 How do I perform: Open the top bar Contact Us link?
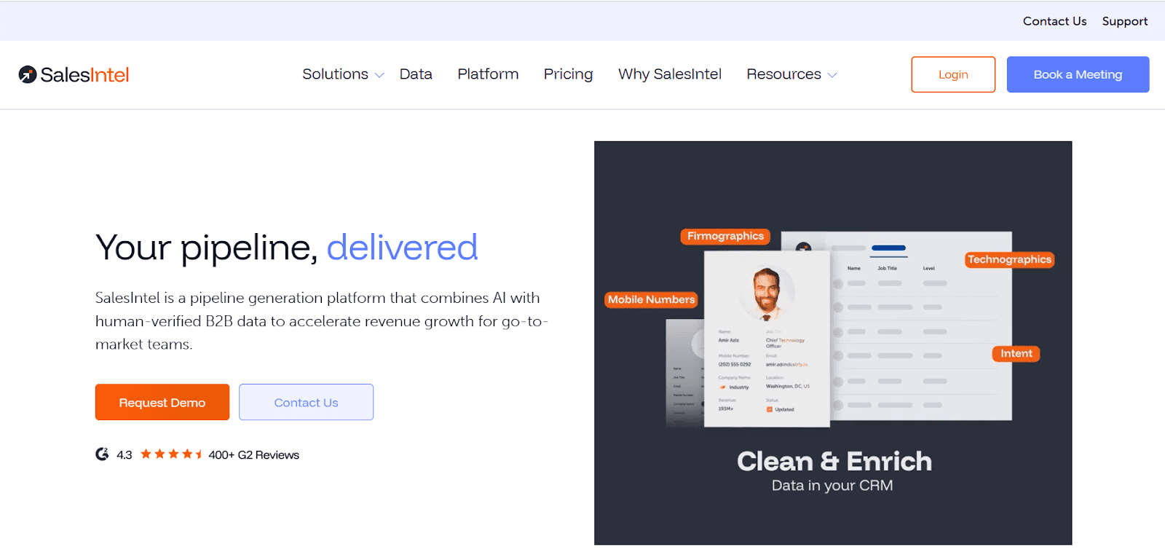tap(1054, 21)
